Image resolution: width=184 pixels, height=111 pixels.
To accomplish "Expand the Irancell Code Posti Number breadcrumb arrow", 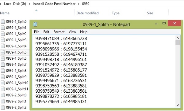I will pyautogui.click(x=79, y=4).
